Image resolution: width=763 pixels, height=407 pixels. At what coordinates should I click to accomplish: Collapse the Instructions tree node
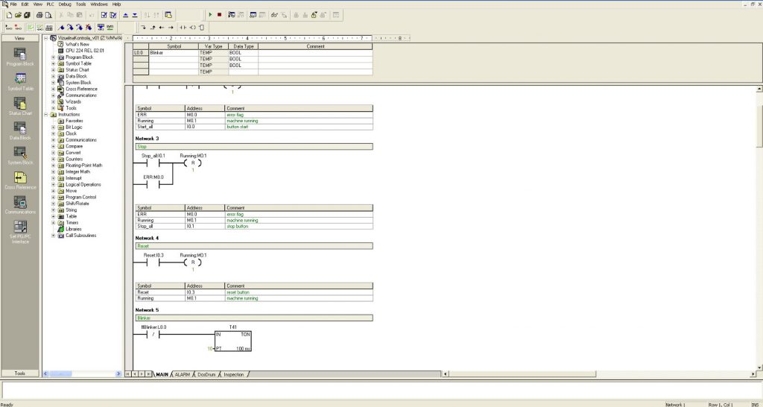46,115
